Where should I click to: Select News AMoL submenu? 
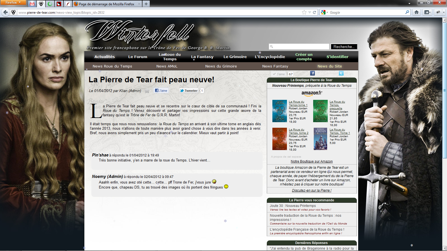pyautogui.click(x=167, y=66)
